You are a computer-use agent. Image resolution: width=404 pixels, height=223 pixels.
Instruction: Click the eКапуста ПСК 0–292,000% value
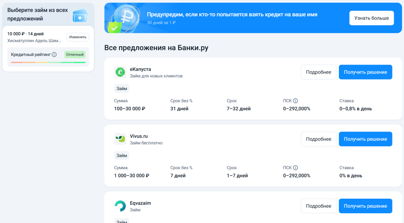coord(297,109)
